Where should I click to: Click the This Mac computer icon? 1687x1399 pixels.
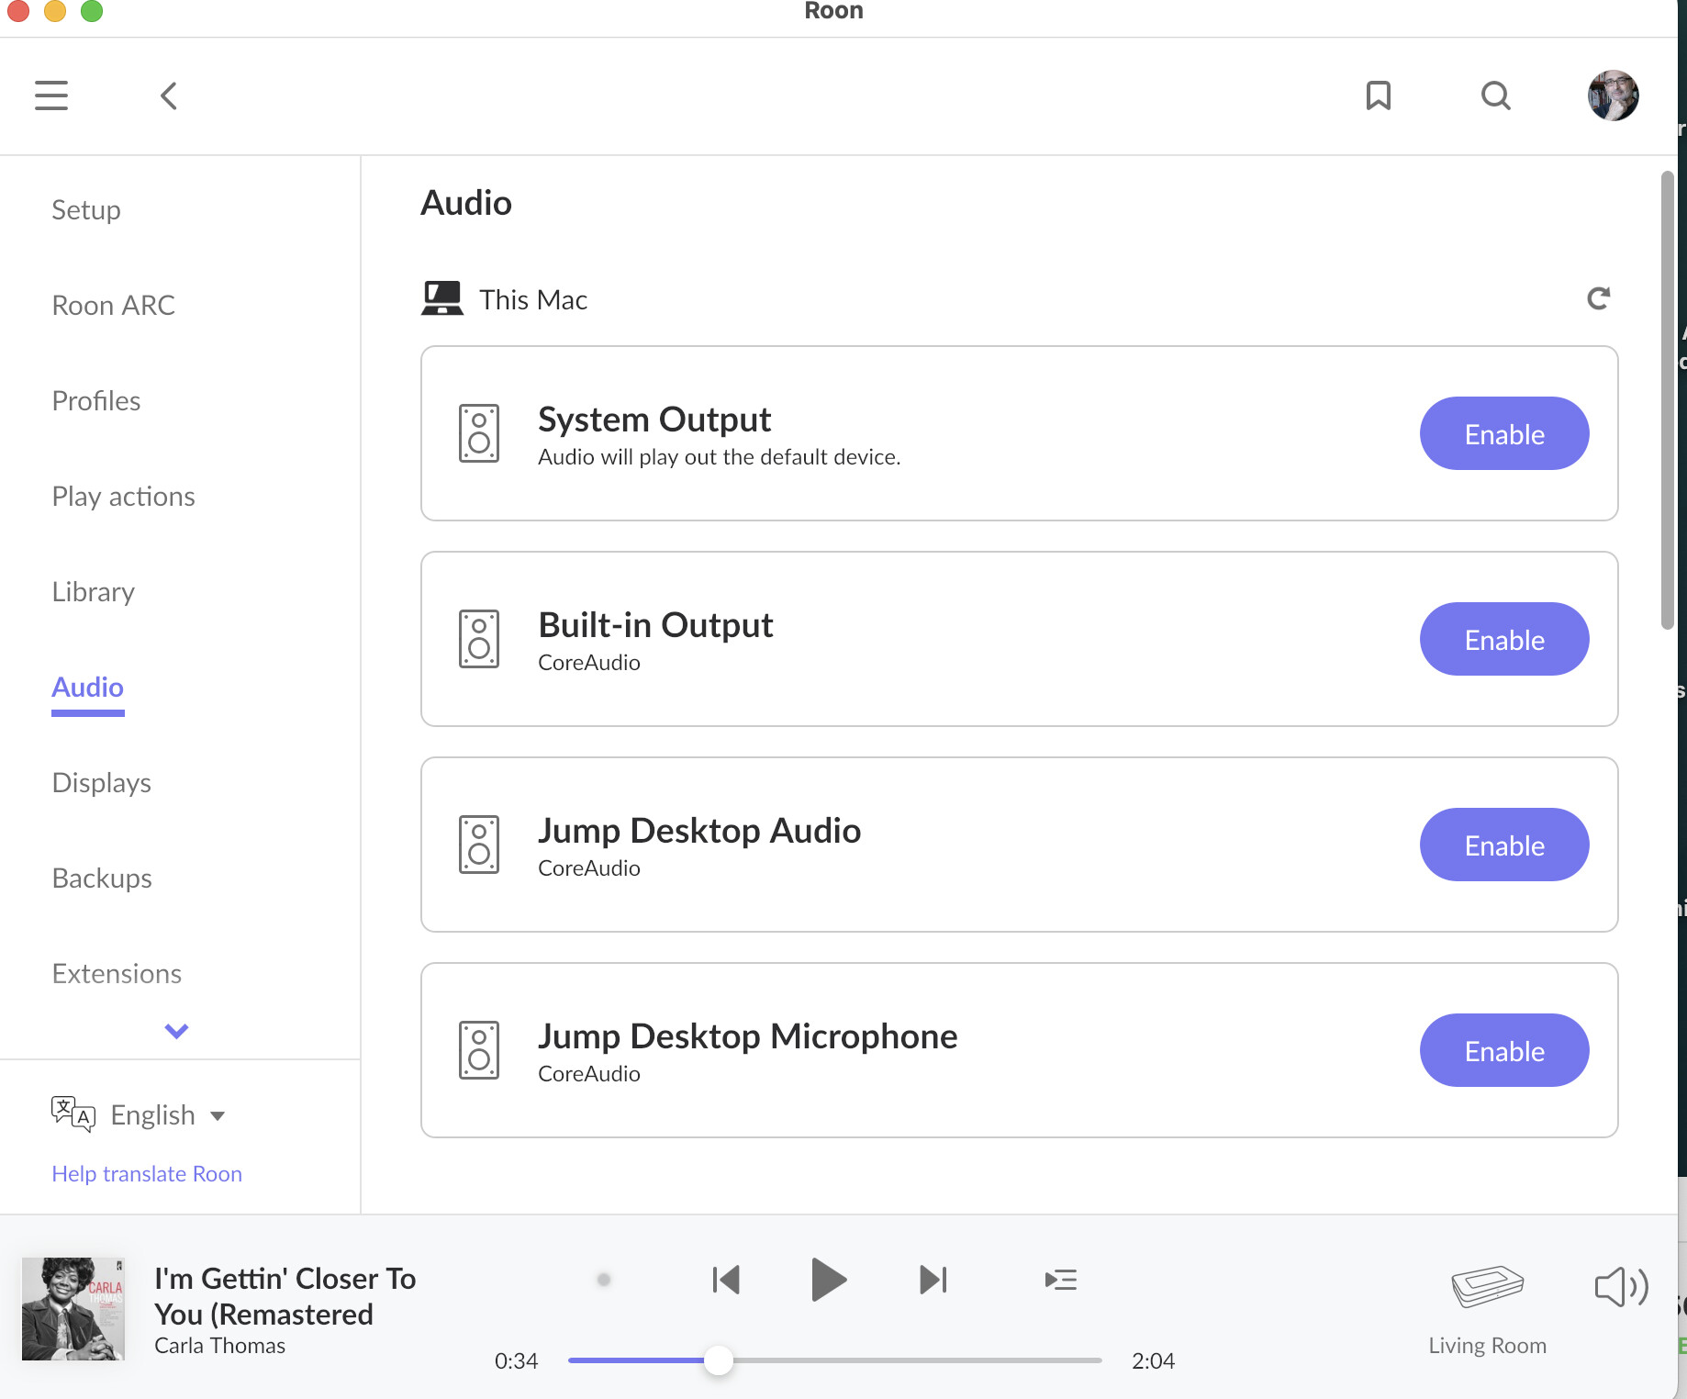442,298
